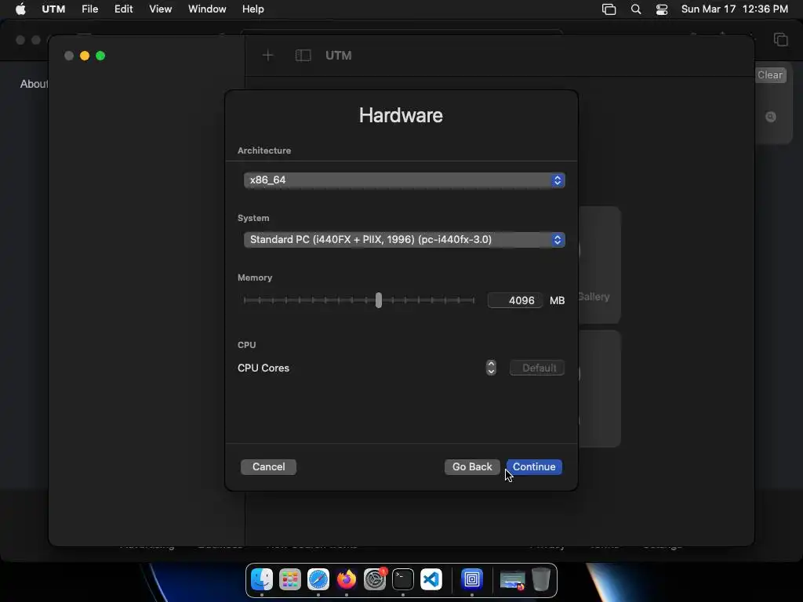
Task: Click the yellow minimize button of UTM window
Action: (85, 56)
